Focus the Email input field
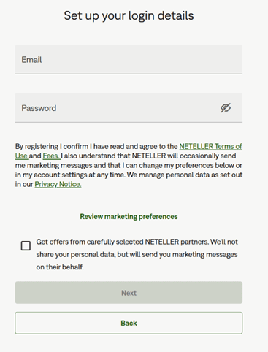 point(129,59)
